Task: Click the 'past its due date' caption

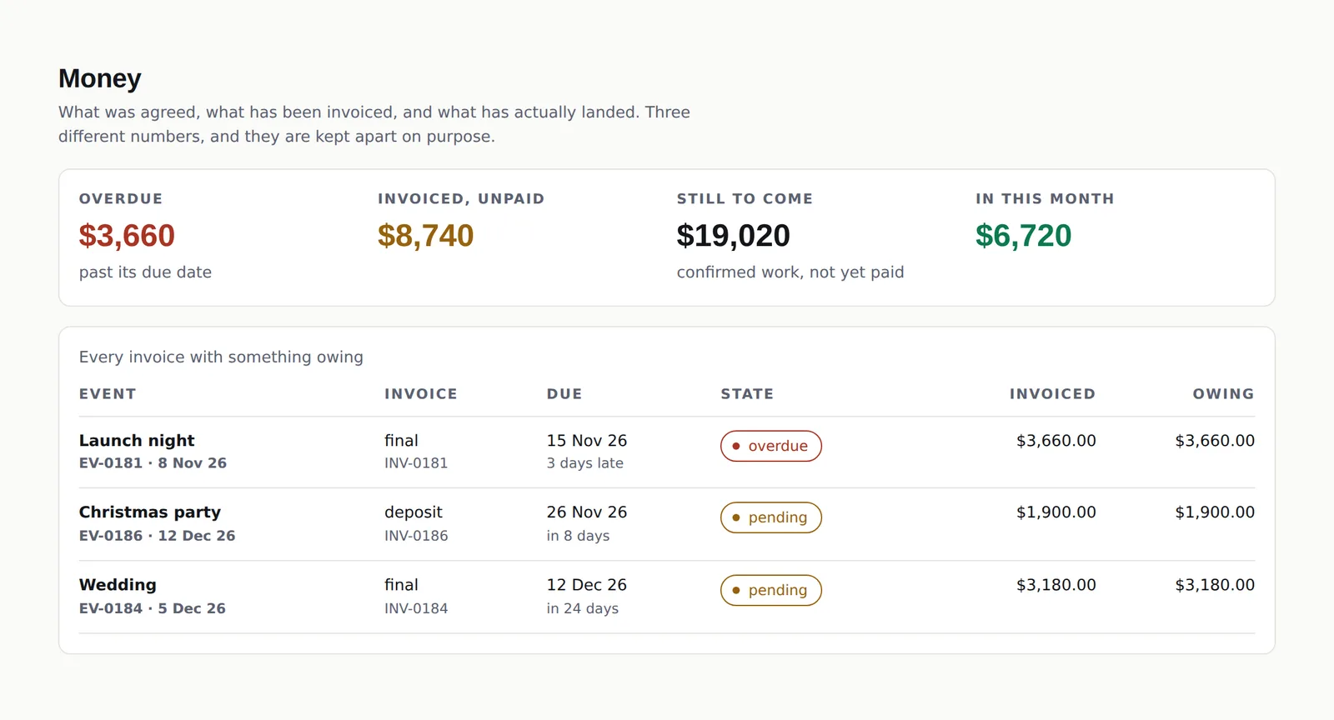Action: (145, 272)
